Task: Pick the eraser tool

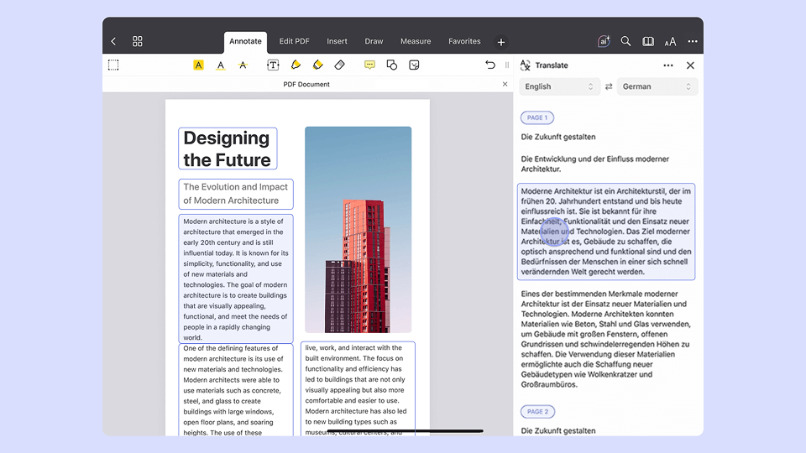Action: pos(340,65)
